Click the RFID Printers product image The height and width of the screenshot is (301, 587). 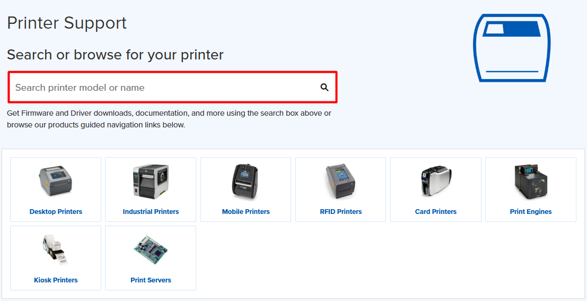[x=340, y=182]
